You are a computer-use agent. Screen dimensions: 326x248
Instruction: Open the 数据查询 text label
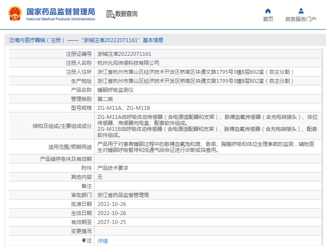click(x=126, y=14)
